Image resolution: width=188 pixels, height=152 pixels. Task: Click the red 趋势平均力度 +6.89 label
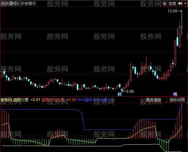tap(59, 100)
